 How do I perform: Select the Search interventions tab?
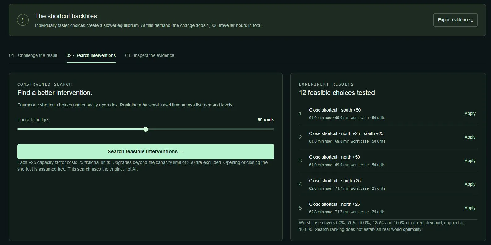point(91,55)
